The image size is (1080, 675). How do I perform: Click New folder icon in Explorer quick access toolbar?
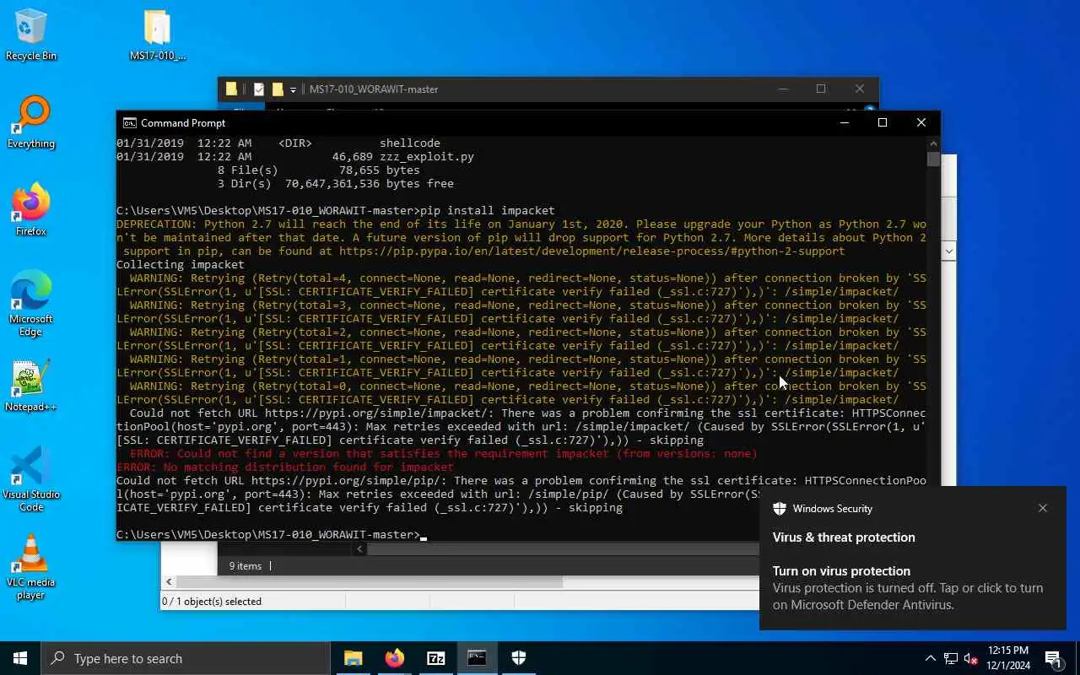pos(278,89)
